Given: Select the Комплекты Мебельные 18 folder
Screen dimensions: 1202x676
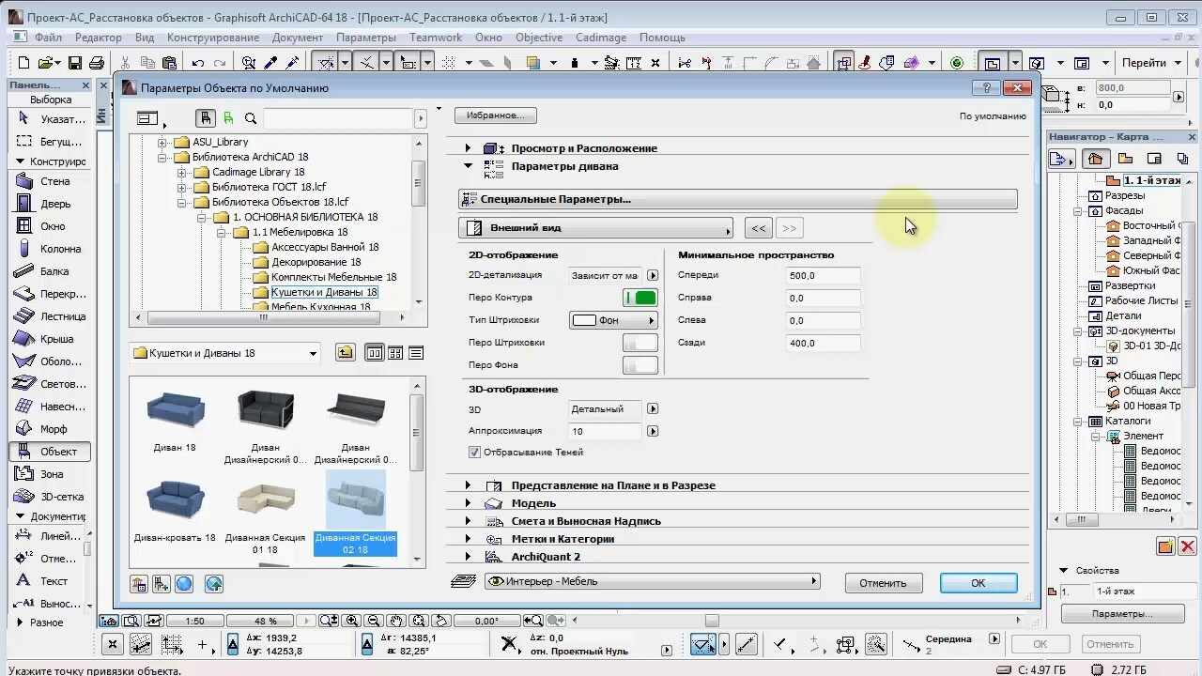Looking at the screenshot, I should coord(333,277).
